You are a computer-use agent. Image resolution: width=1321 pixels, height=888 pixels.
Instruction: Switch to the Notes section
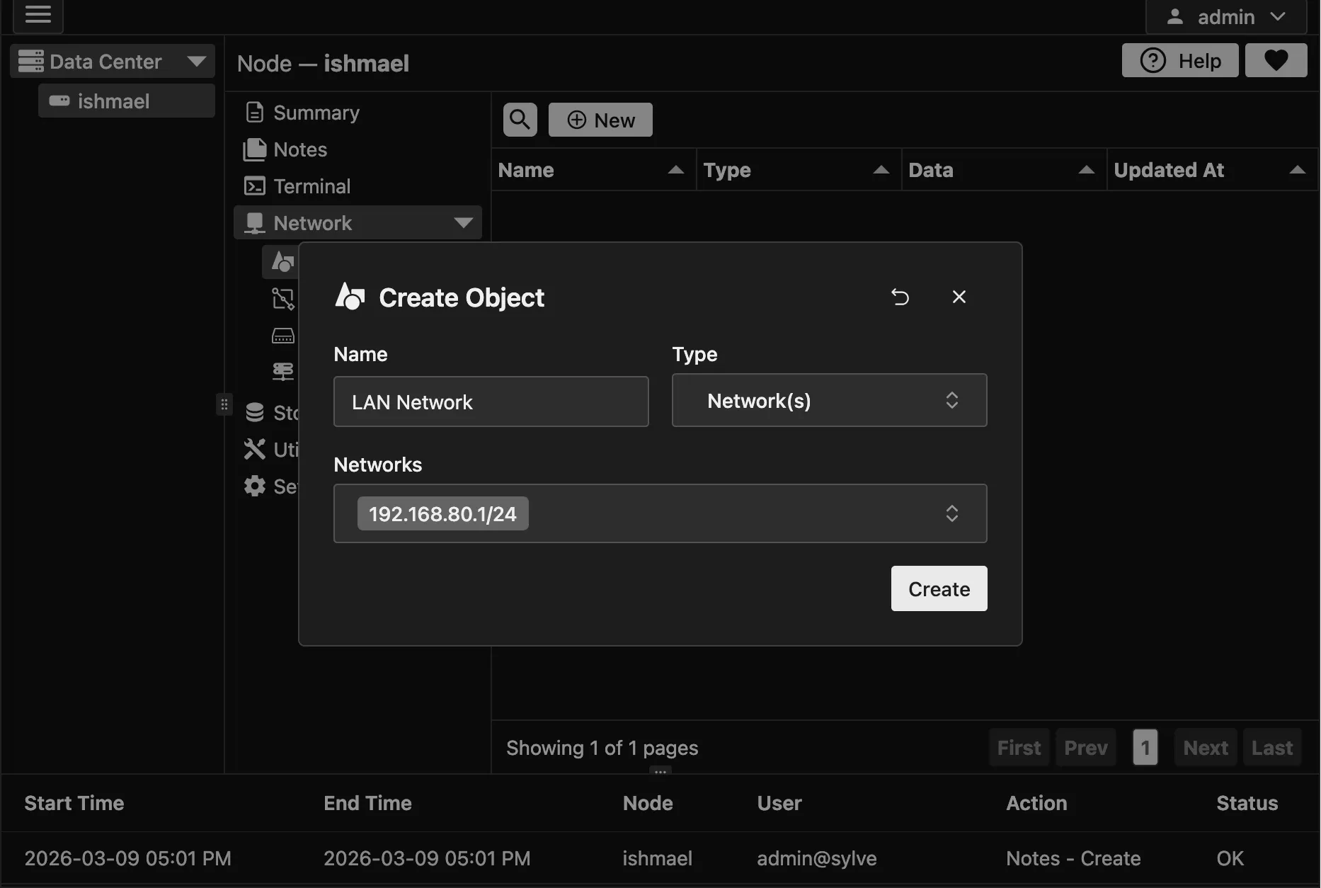tap(299, 149)
